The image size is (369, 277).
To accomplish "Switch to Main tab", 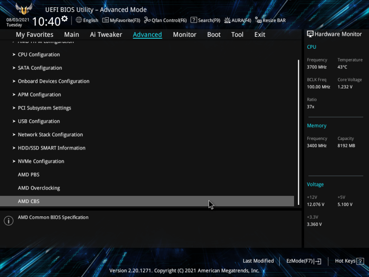I will [72, 34].
